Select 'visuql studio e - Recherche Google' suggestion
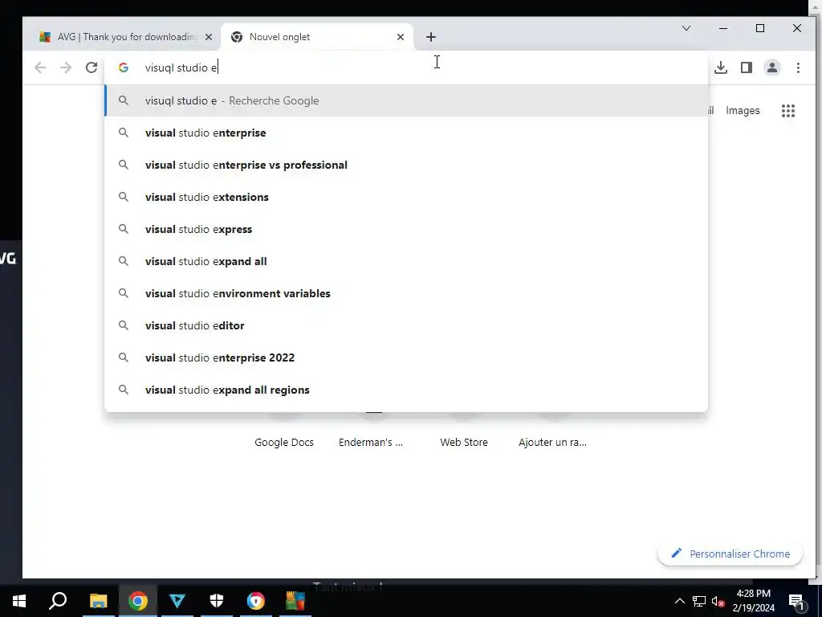The height and width of the screenshot is (617, 822). click(x=406, y=100)
